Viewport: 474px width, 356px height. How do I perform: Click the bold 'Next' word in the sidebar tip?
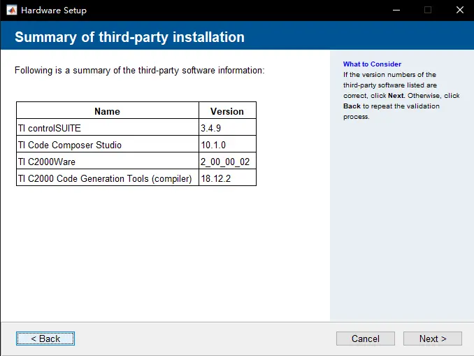pyautogui.click(x=396, y=96)
